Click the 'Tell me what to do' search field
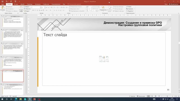The width and height of the screenshot is (180, 101). click(74, 4)
